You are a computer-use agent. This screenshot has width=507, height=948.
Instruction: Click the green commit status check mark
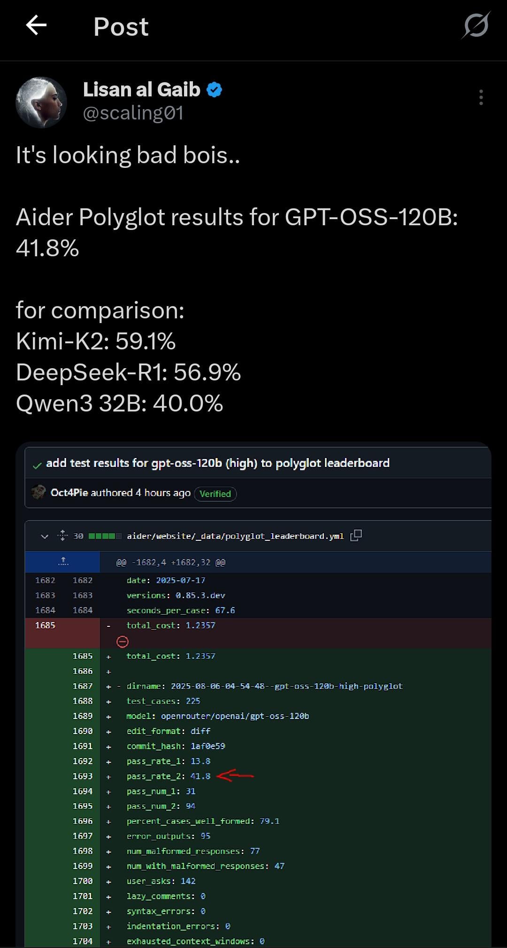[x=37, y=466]
